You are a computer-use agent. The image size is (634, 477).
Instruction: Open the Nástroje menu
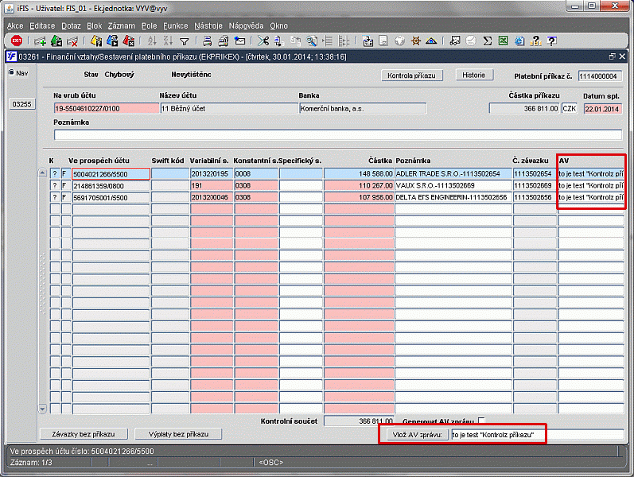[208, 26]
